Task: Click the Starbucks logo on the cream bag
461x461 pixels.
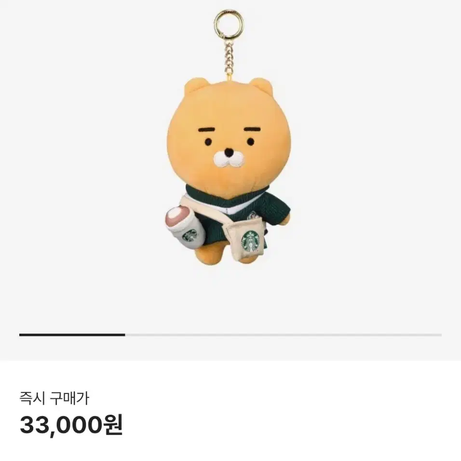Action: 250,242
